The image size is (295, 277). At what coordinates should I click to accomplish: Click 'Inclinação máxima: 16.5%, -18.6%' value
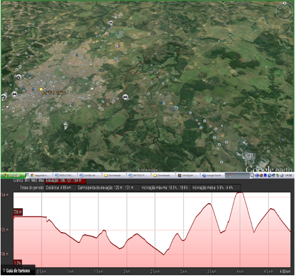pyautogui.click(x=166, y=188)
